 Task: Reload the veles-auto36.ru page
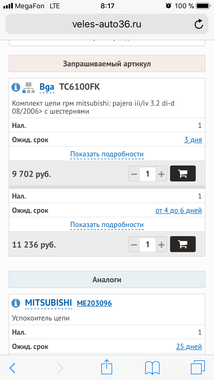(199, 24)
